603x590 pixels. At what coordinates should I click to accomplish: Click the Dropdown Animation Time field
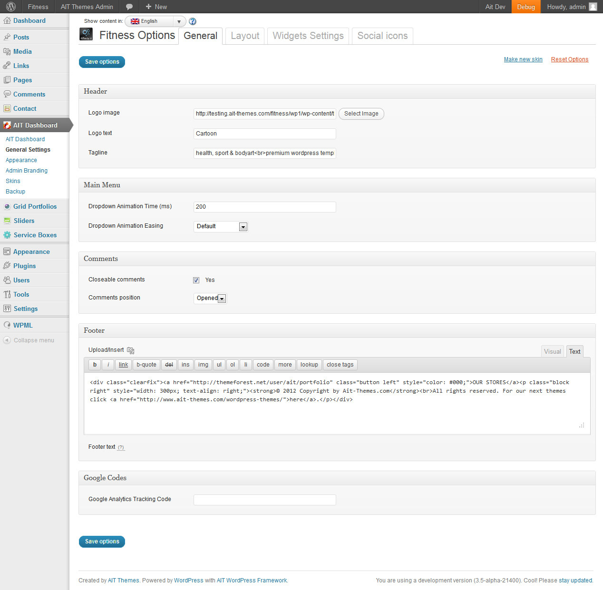point(265,207)
